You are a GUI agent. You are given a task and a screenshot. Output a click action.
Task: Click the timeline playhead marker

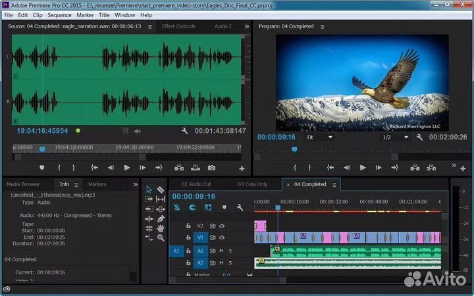click(x=278, y=207)
